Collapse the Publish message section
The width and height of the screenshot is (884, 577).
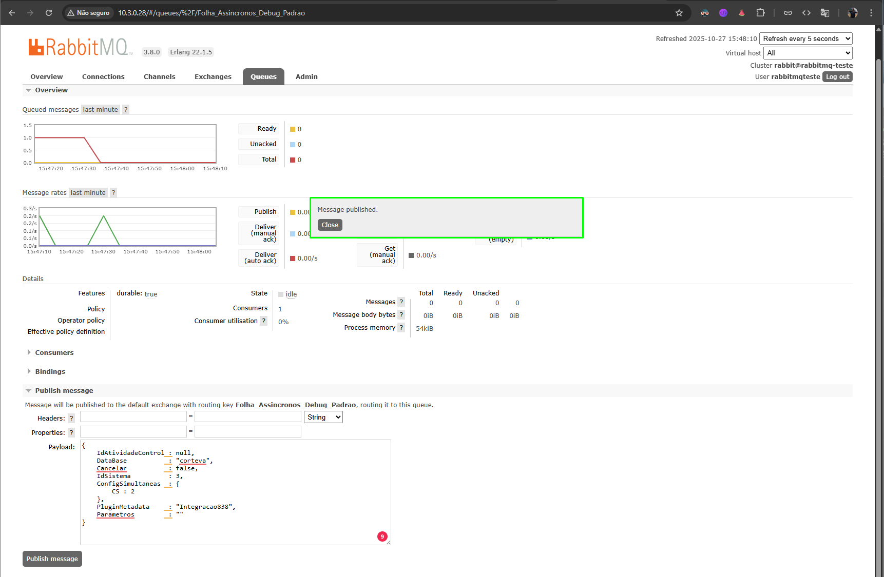tap(64, 391)
